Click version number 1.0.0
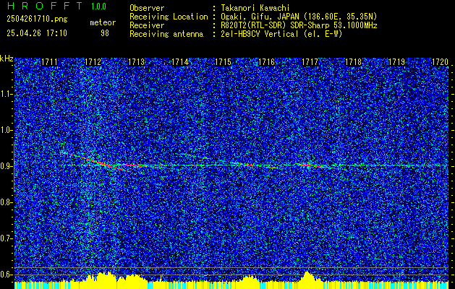 (x=98, y=7)
